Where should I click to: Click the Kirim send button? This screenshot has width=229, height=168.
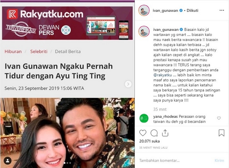click(219, 161)
